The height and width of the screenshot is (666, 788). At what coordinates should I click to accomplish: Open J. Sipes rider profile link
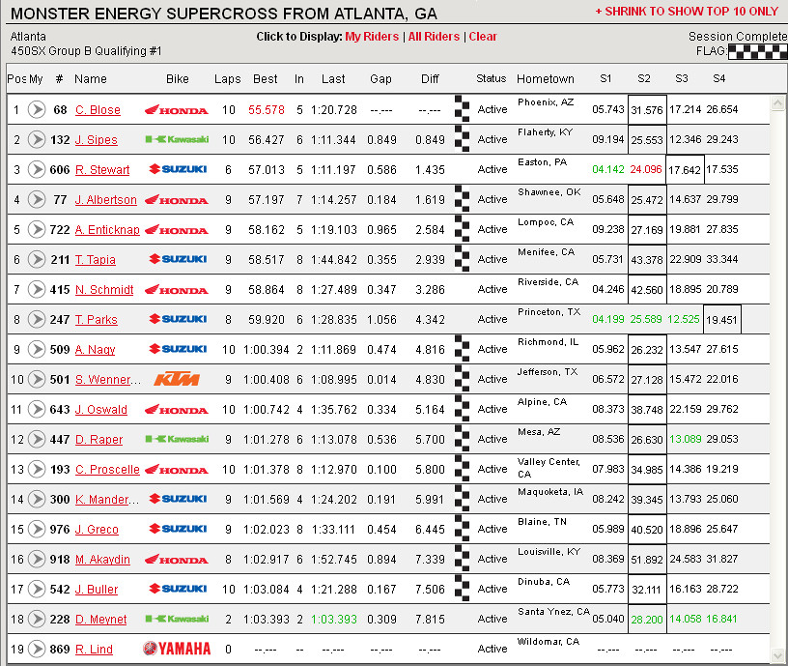[x=96, y=140]
